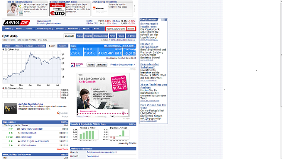This screenshot has height=159, width=282.
Task: Open the Mehr menu
Action: tap(96, 29)
